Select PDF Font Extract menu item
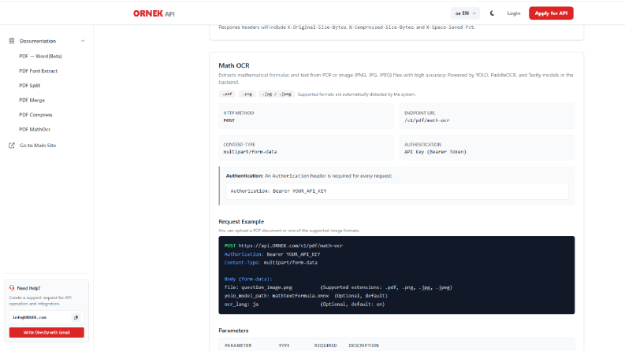 click(39, 71)
